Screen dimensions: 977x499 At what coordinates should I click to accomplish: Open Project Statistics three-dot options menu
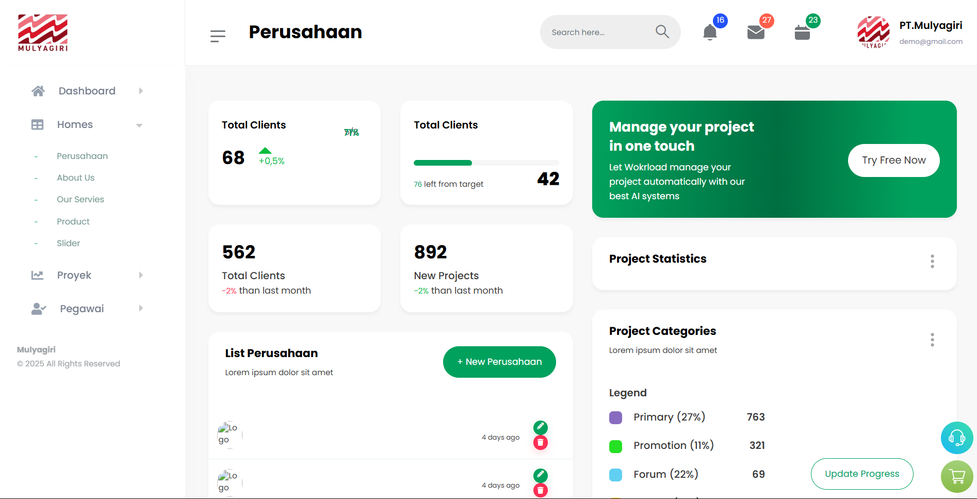coord(932,262)
